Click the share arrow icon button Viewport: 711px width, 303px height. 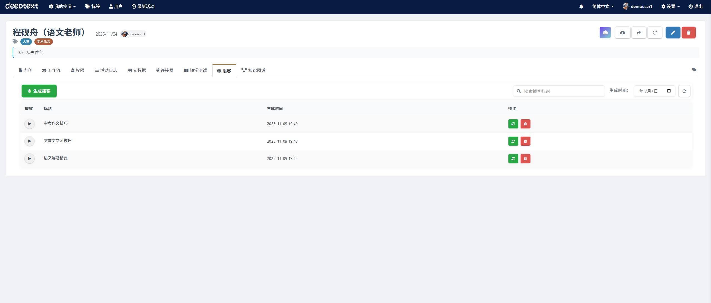pos(639,32)
